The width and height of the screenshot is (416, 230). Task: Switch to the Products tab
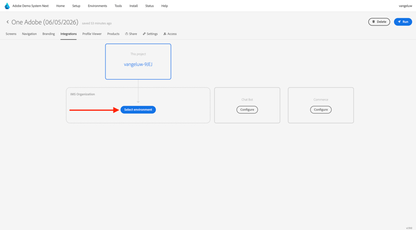[113, 34]
